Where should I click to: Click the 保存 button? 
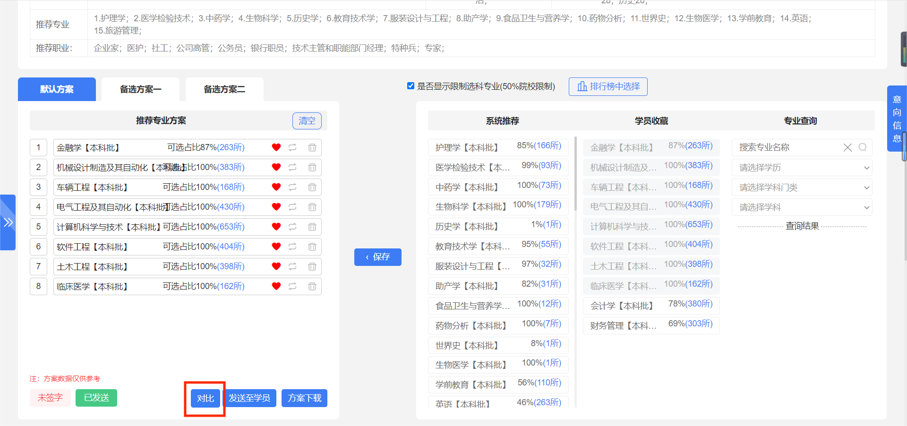[377, 257]
